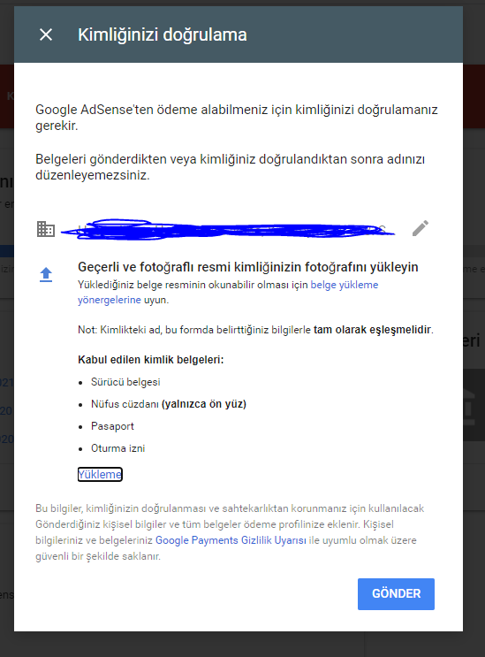Click the focused Yükleme upload link
The image size is (485, 657).
point(100,474)
